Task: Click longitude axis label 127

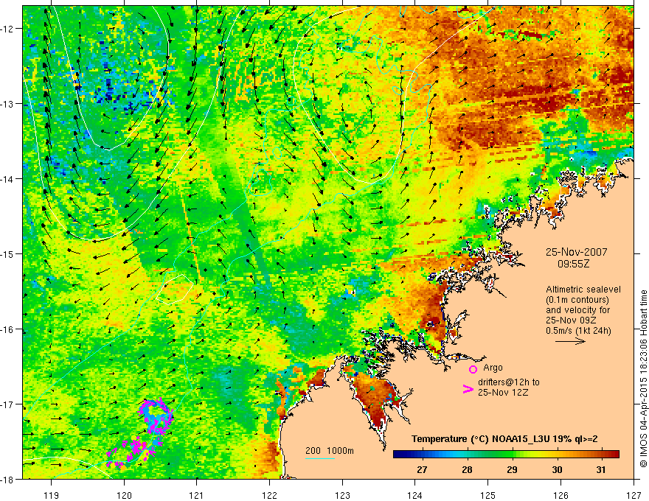Action: pyautogui.click(x=634, y=495)
